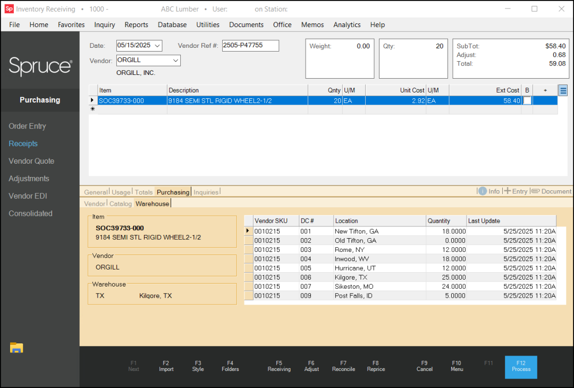Open the Home menu
574x388 pixels.
click(39, 24)
